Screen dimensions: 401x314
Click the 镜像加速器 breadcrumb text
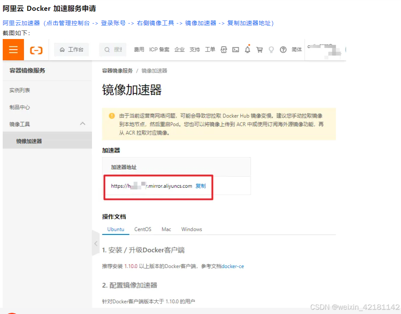154,71
